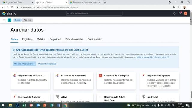Go back in browser history
Viewport: 192px width, 108px height.
point(3,7)
